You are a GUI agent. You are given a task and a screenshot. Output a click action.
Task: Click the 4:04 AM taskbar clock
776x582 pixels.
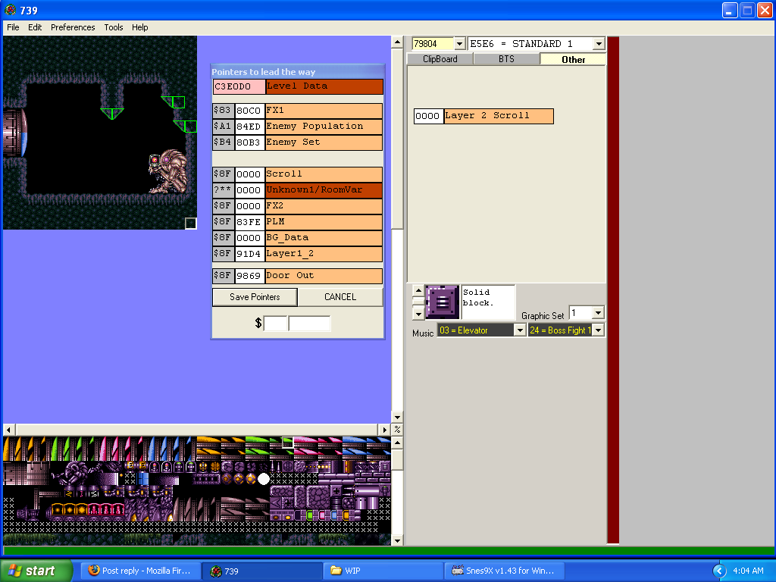748,571
